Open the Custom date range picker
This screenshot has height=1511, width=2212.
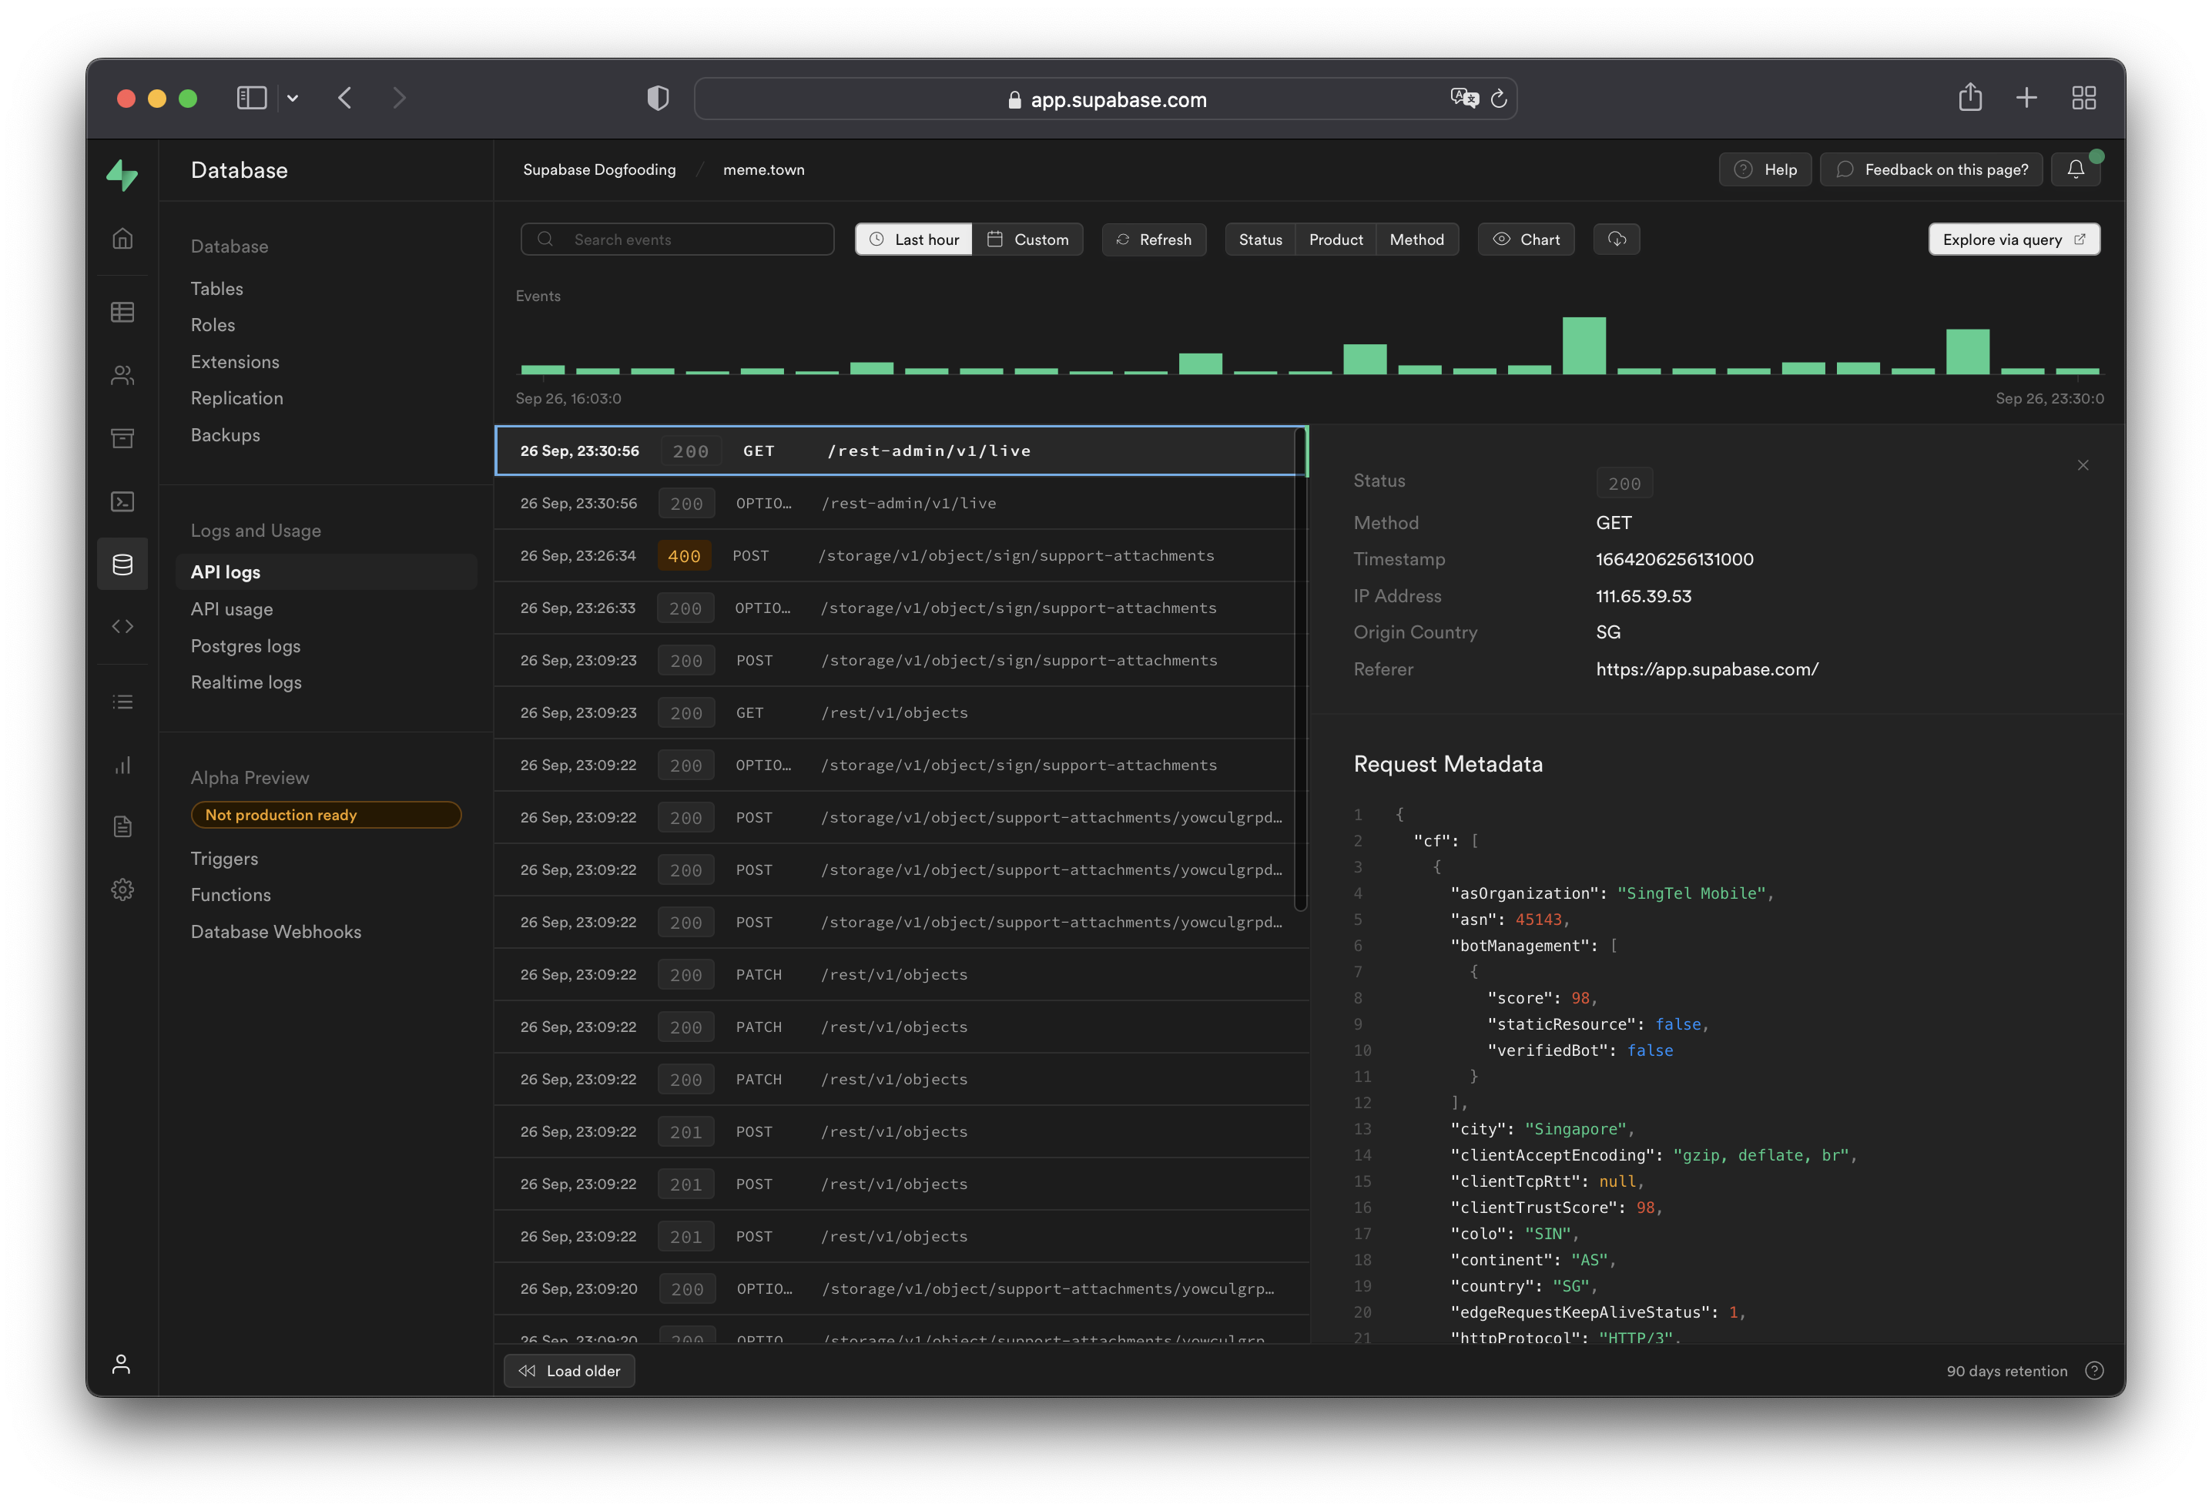pos(1028,239)
